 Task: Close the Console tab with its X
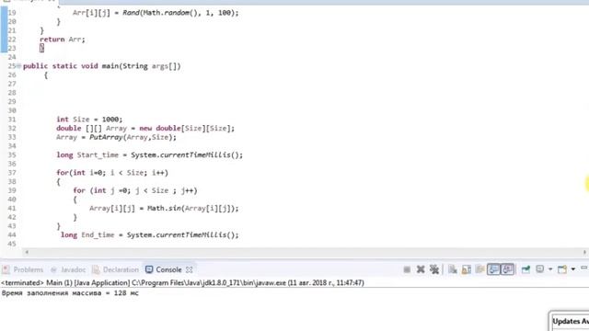[x=190, y=269]
